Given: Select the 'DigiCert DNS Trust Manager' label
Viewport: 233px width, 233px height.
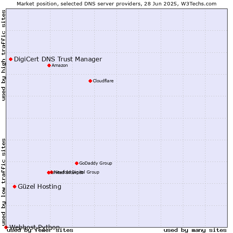Looking at the screenshot, I should [x=58, y=59].
